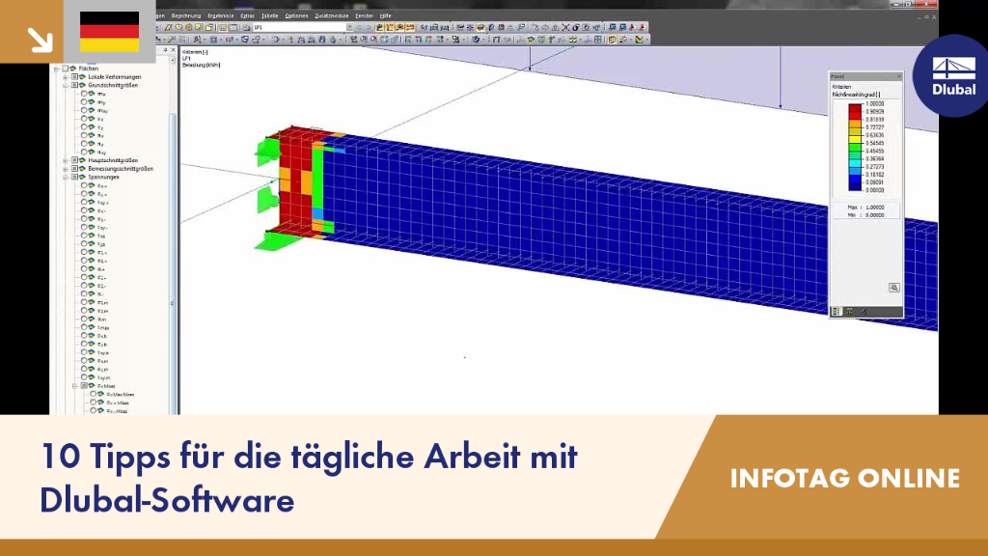The image size is (988, 556).
Task: Click the zoom button in results panel
Action: pos(893,288)
